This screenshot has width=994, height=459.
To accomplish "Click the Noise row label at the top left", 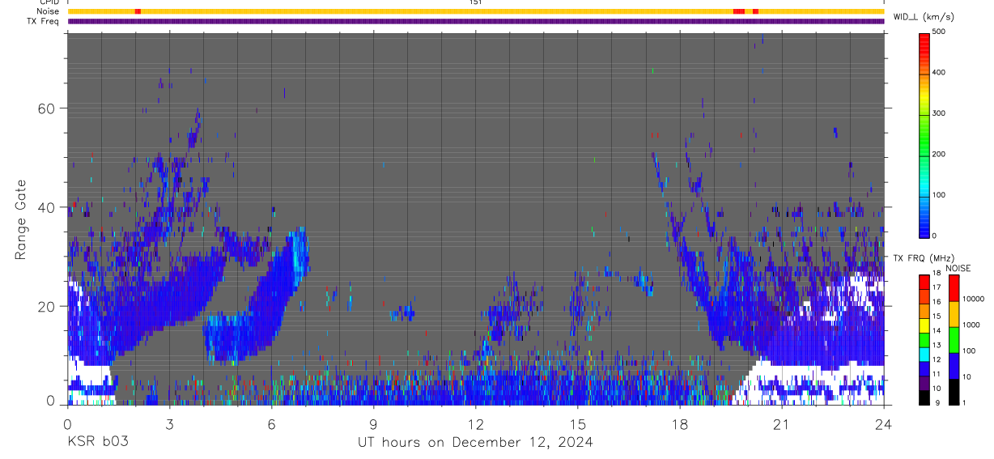I will [x=49, y=11].
